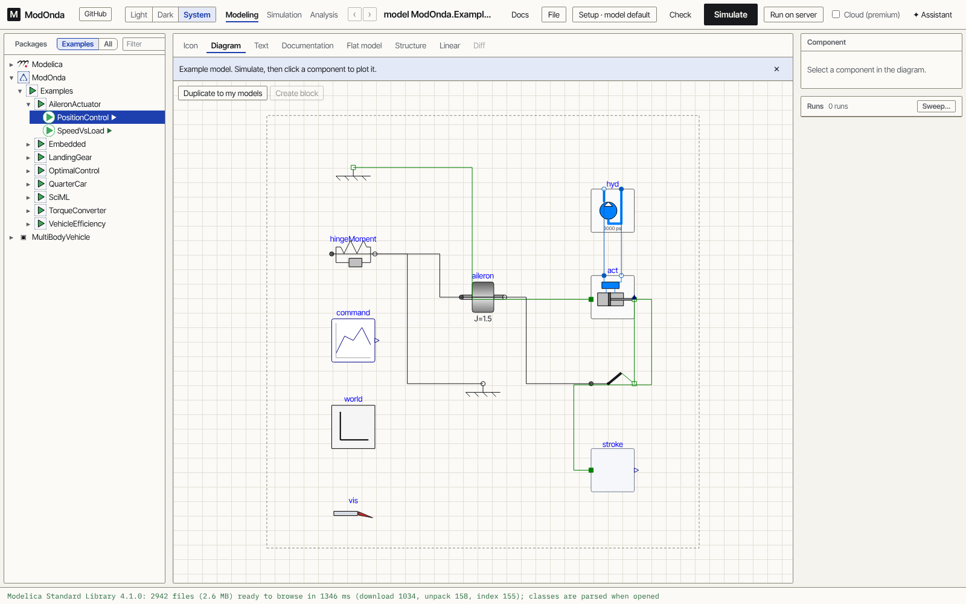Show Examples packages filter
The width and height of the screenshot is (966, 604).
point(78,44)
